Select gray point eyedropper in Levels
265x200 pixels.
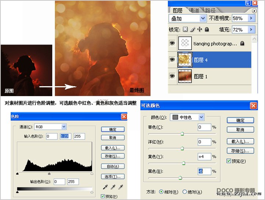113,187
